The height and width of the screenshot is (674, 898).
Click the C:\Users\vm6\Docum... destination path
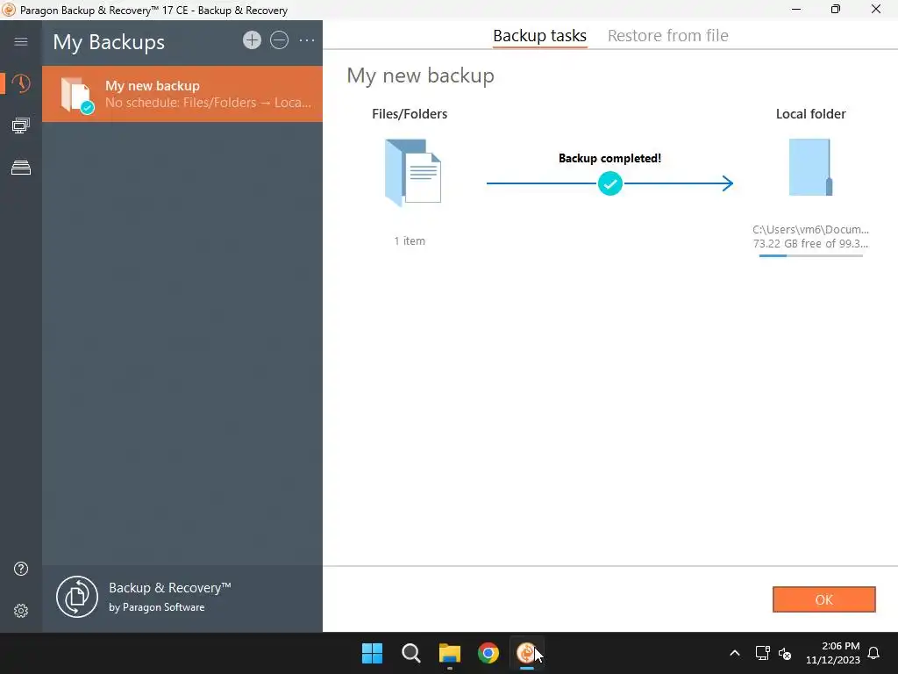point(810,229)
